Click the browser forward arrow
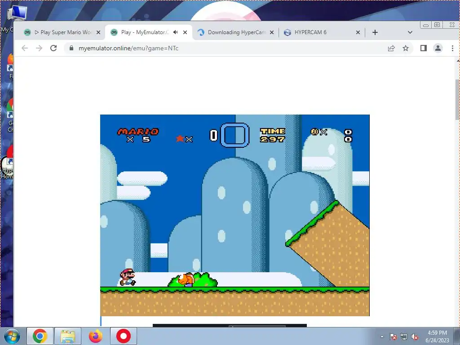Screen dimensions: 460x345 [39, 48]
